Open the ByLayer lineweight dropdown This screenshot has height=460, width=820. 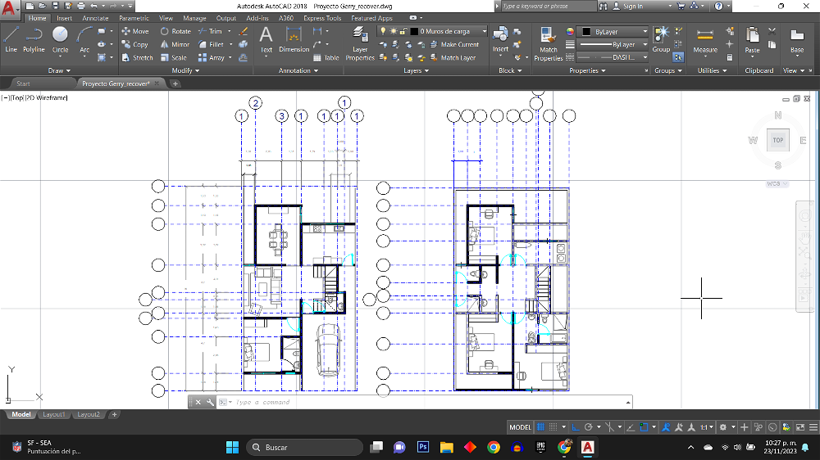pyautogui.click(x=613, y=44)
